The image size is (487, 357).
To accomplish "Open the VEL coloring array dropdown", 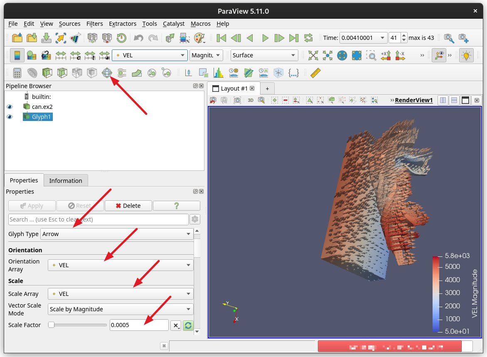I will pos(150,55).
